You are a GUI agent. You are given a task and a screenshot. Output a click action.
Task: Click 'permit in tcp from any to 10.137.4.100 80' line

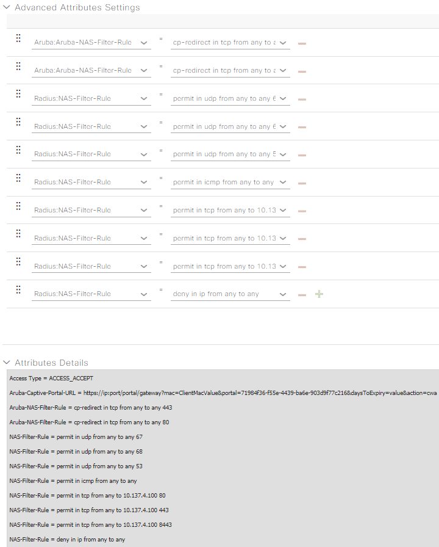[87, 495]
